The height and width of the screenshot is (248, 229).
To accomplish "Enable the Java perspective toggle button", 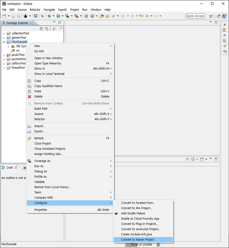I will click(x=224, y=16).
